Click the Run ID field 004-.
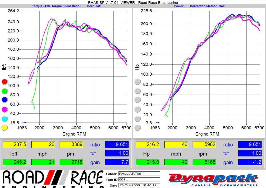The image size is (266, 188). pyautogui.click(x=139, y=180)
